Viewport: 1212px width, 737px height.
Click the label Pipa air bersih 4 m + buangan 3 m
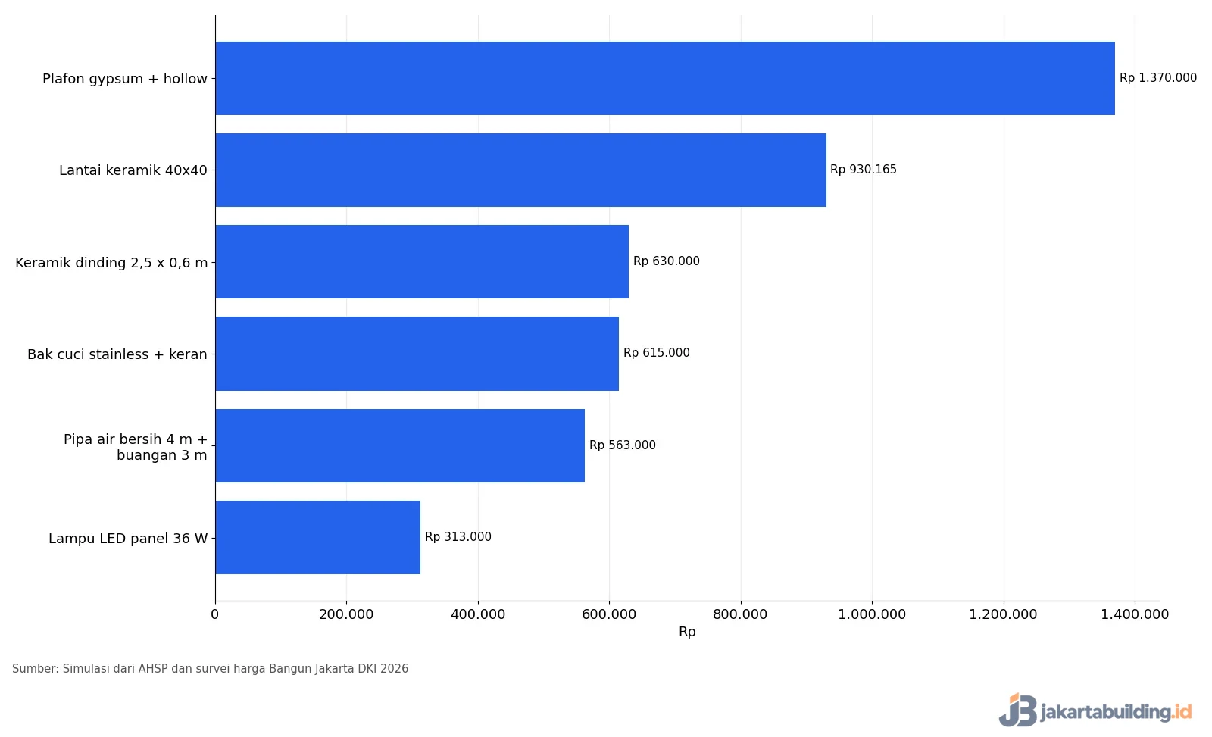click(x=136, y=447)
